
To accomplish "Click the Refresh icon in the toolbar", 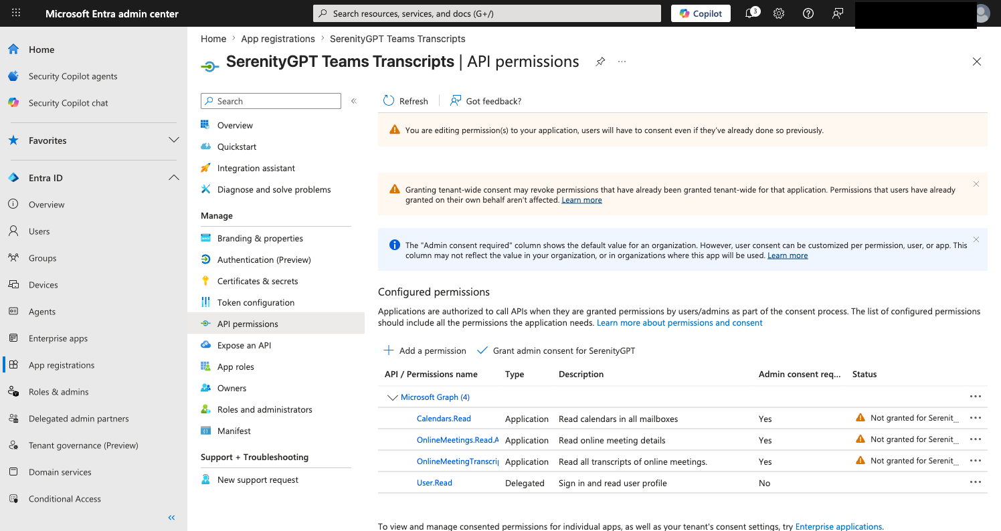I will point(389,101).
